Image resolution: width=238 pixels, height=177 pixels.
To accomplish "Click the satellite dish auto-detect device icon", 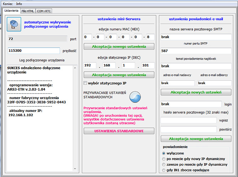I will [14, 24].
